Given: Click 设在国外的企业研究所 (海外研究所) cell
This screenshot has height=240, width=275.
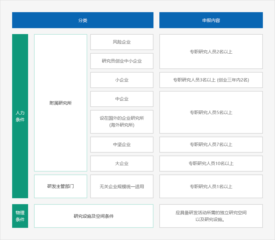Looking at the screenshot, I should [x=122, y=122].
